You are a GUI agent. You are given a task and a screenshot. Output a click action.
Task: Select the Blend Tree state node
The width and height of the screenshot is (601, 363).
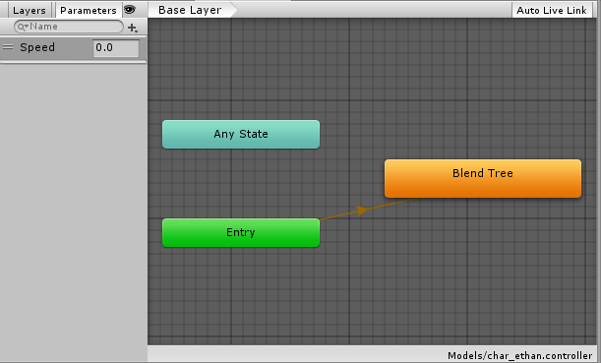(483, 179)
